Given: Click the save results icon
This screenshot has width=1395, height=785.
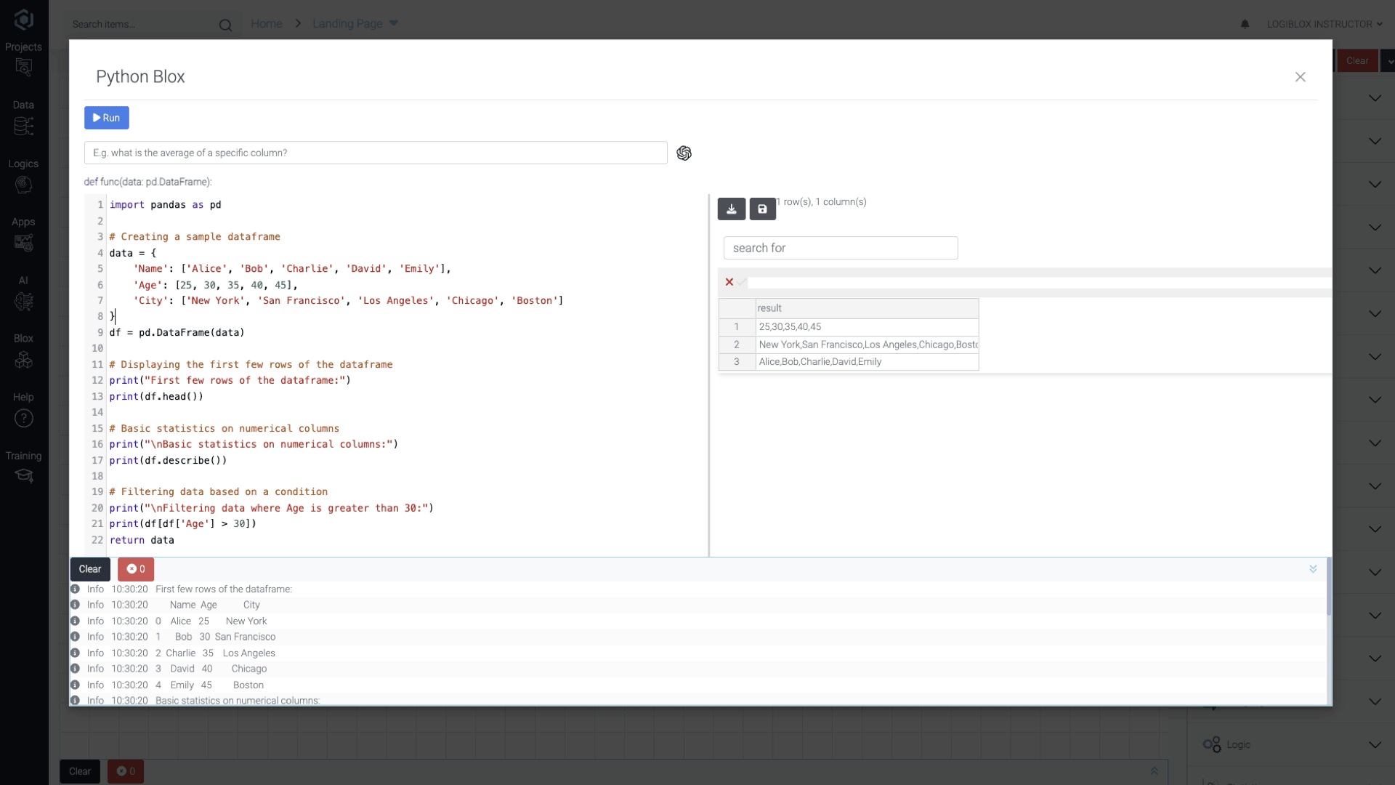Looking at the screenshot, I should (x=762, y=209).
